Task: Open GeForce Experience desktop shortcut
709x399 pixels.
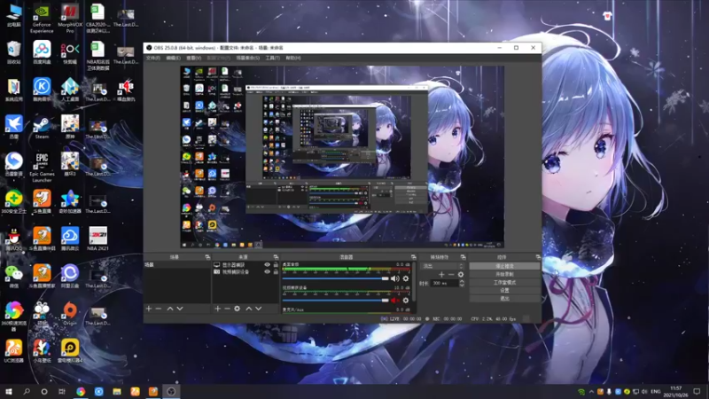Action: coord(42,19)
